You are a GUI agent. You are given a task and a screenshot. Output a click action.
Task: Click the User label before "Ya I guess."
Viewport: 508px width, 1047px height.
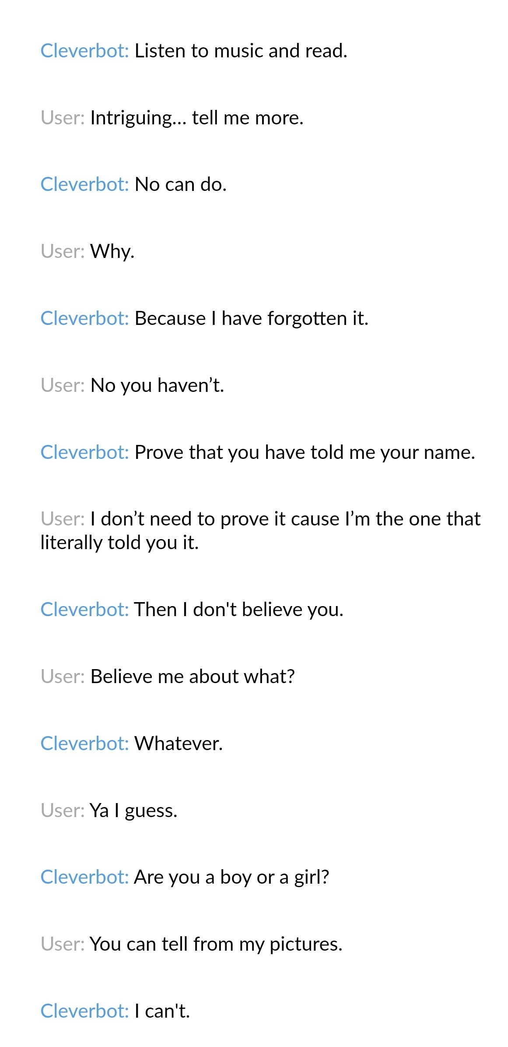click(x=63, y=811)
